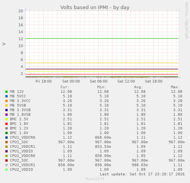Select the CPU1_VDDCR1 legend label
The width and height of the screenshot is (190, 183).
pyautogui.click(x=23, y=147)
